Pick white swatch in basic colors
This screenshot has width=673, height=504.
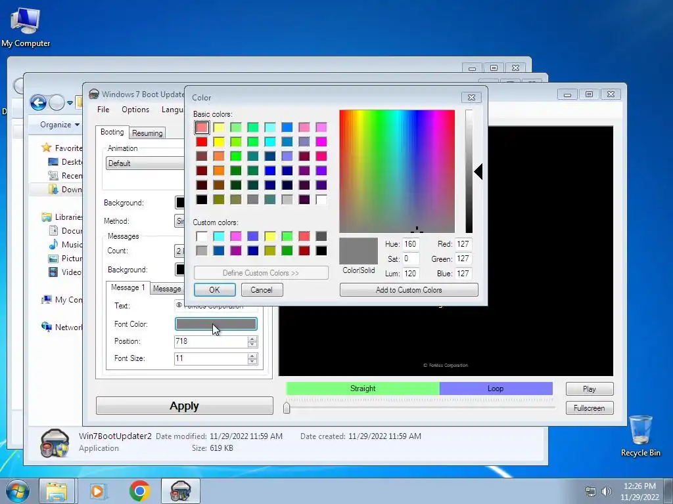321,199
